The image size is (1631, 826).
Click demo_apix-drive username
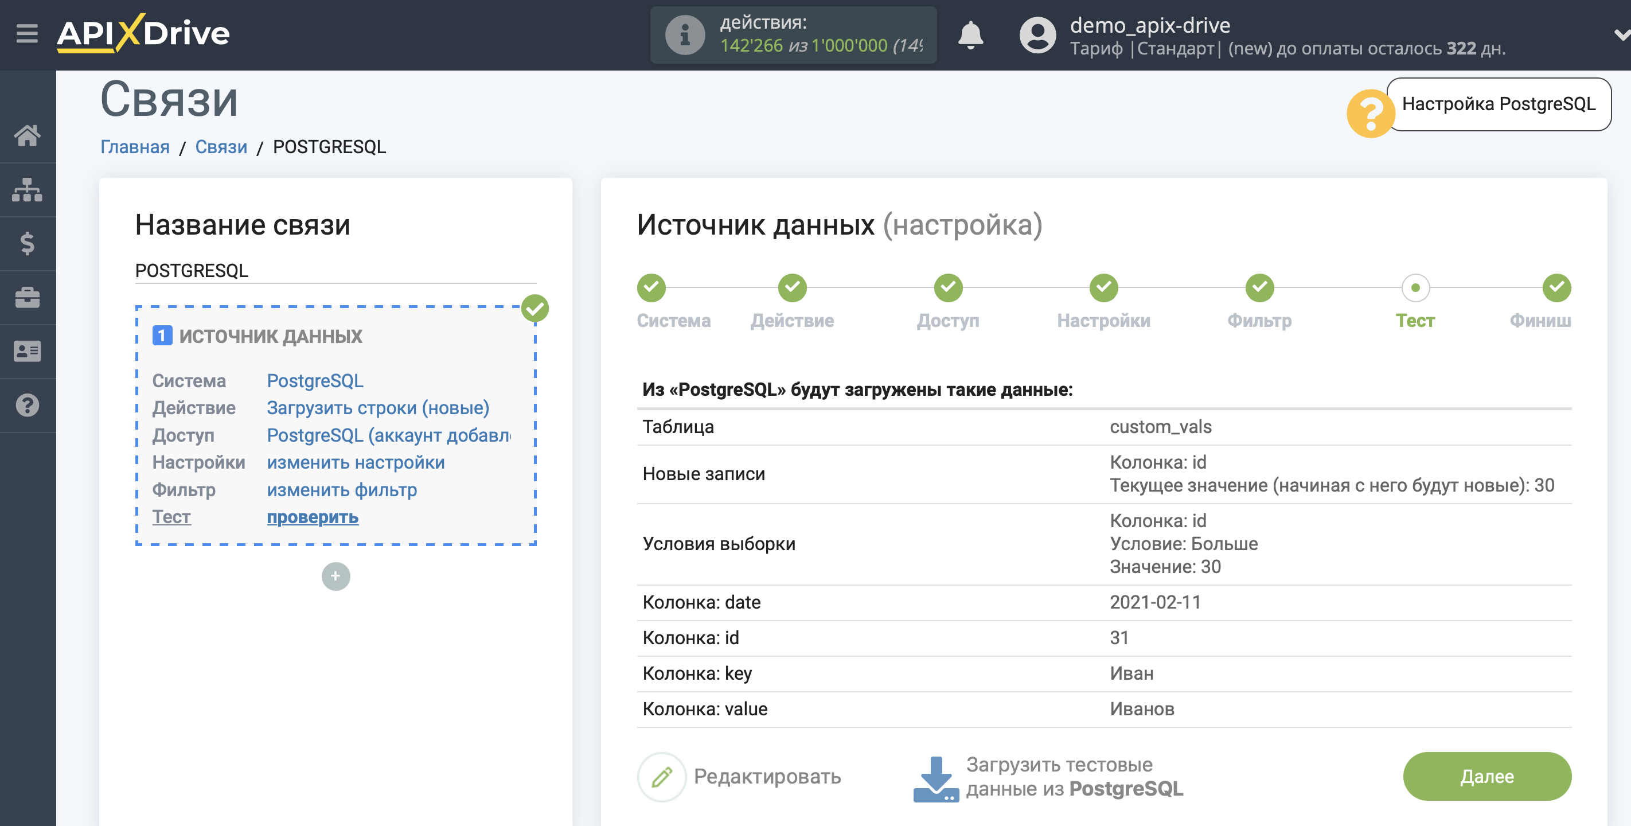1150,25
